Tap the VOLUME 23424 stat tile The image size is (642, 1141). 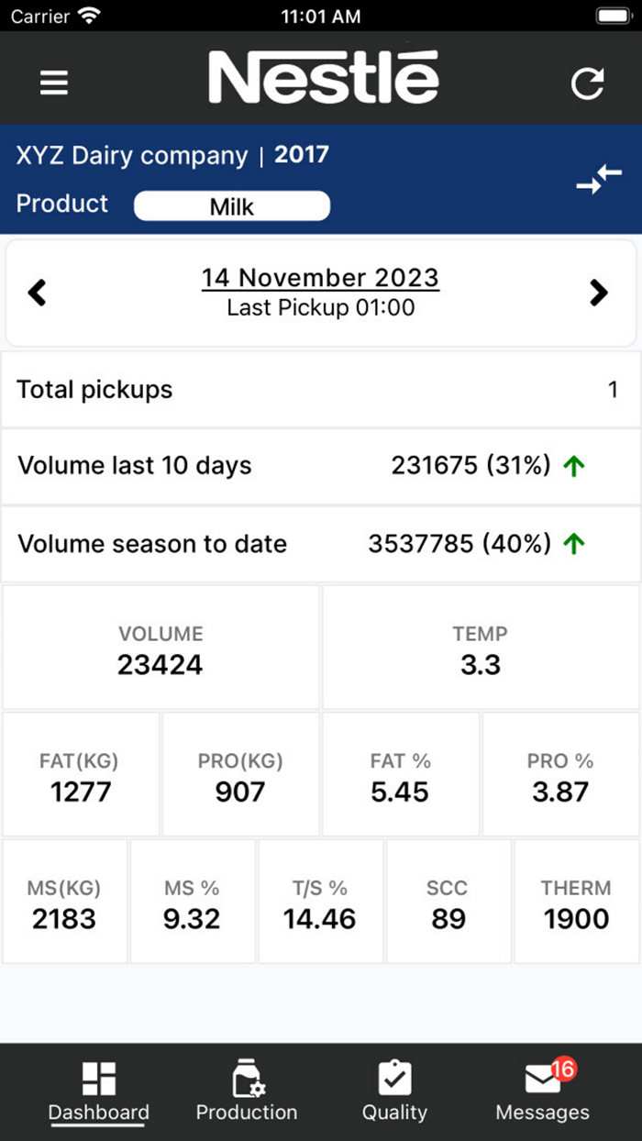click(160, 647)
